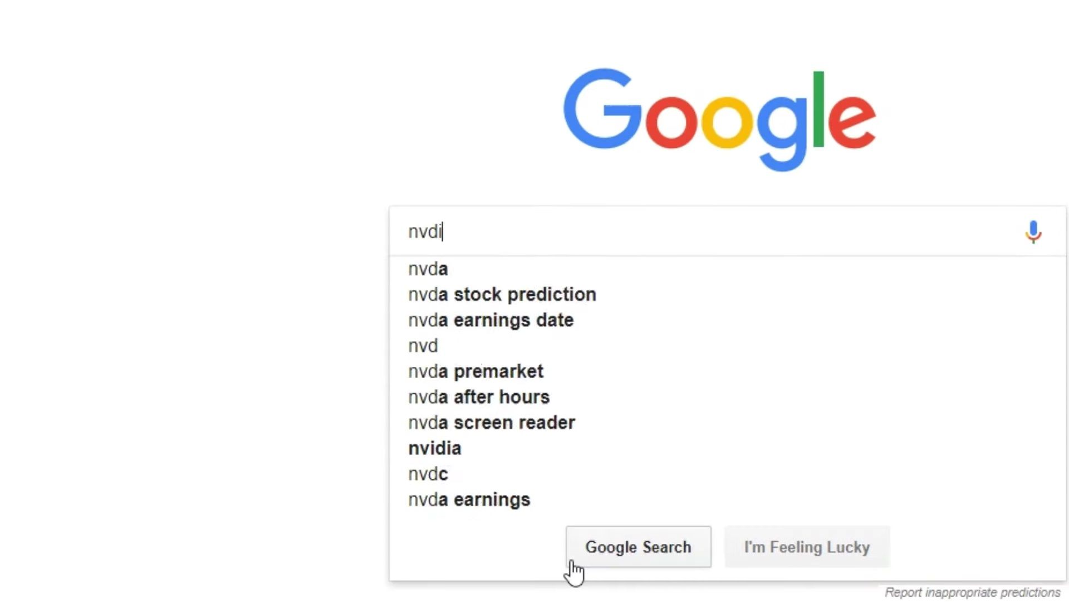Select 'nvda screen reader' suggestion
1069x605 pixels.
[727, 423]
